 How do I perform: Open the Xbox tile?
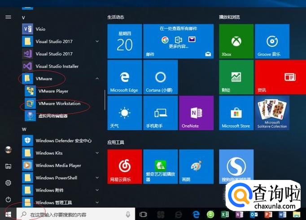point(236,41)
